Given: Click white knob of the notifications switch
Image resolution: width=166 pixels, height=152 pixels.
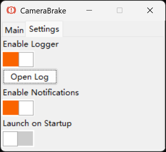Looking at the screenshot, I should point(26,108).
